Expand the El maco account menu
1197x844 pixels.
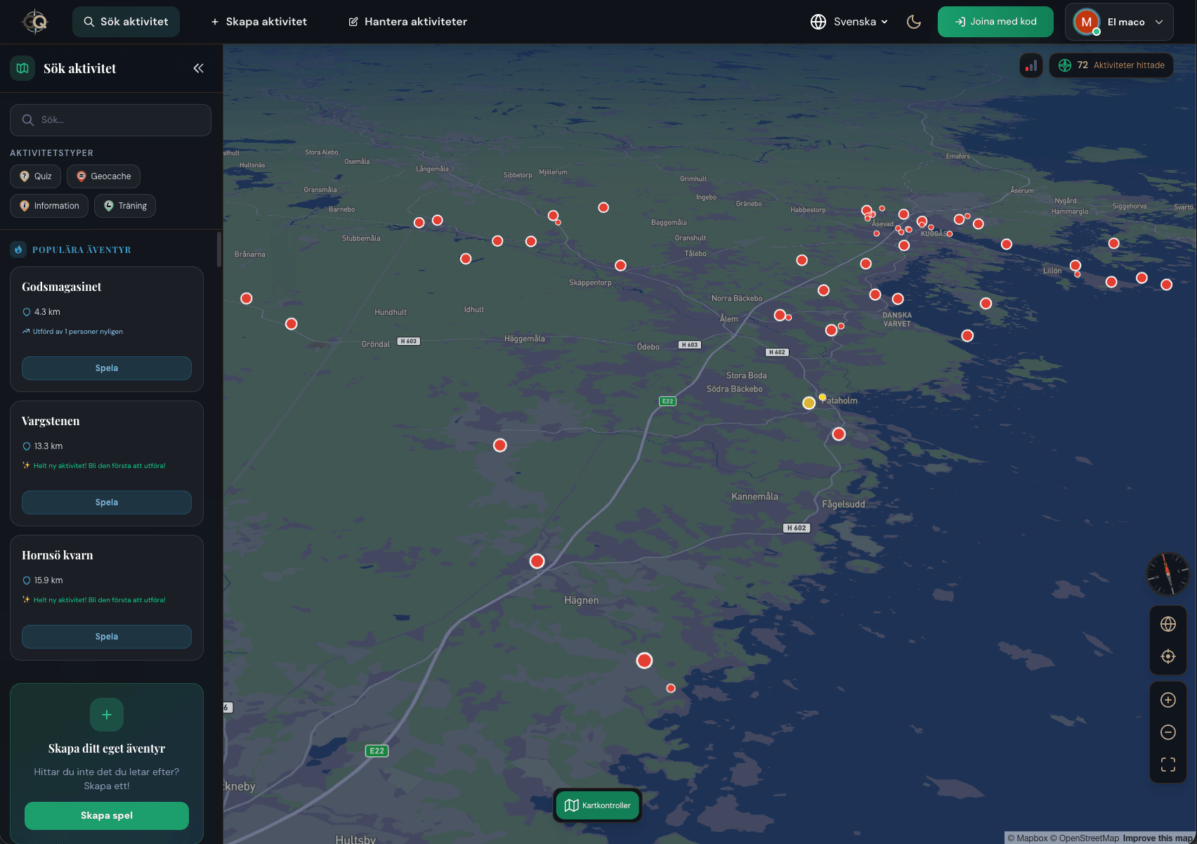click(x=1118, y=21)
